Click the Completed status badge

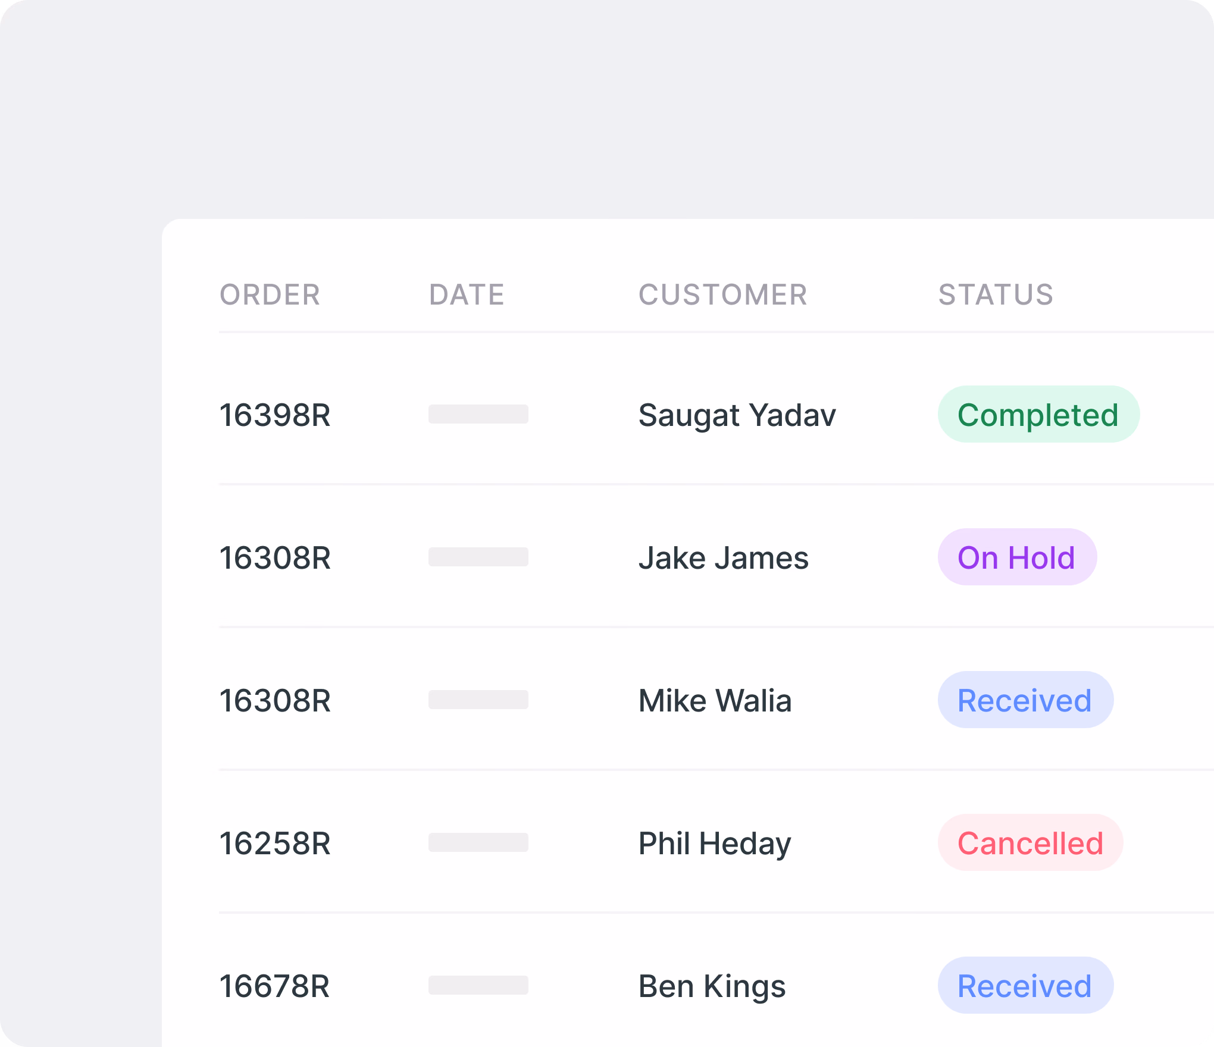pos(1038,415)
